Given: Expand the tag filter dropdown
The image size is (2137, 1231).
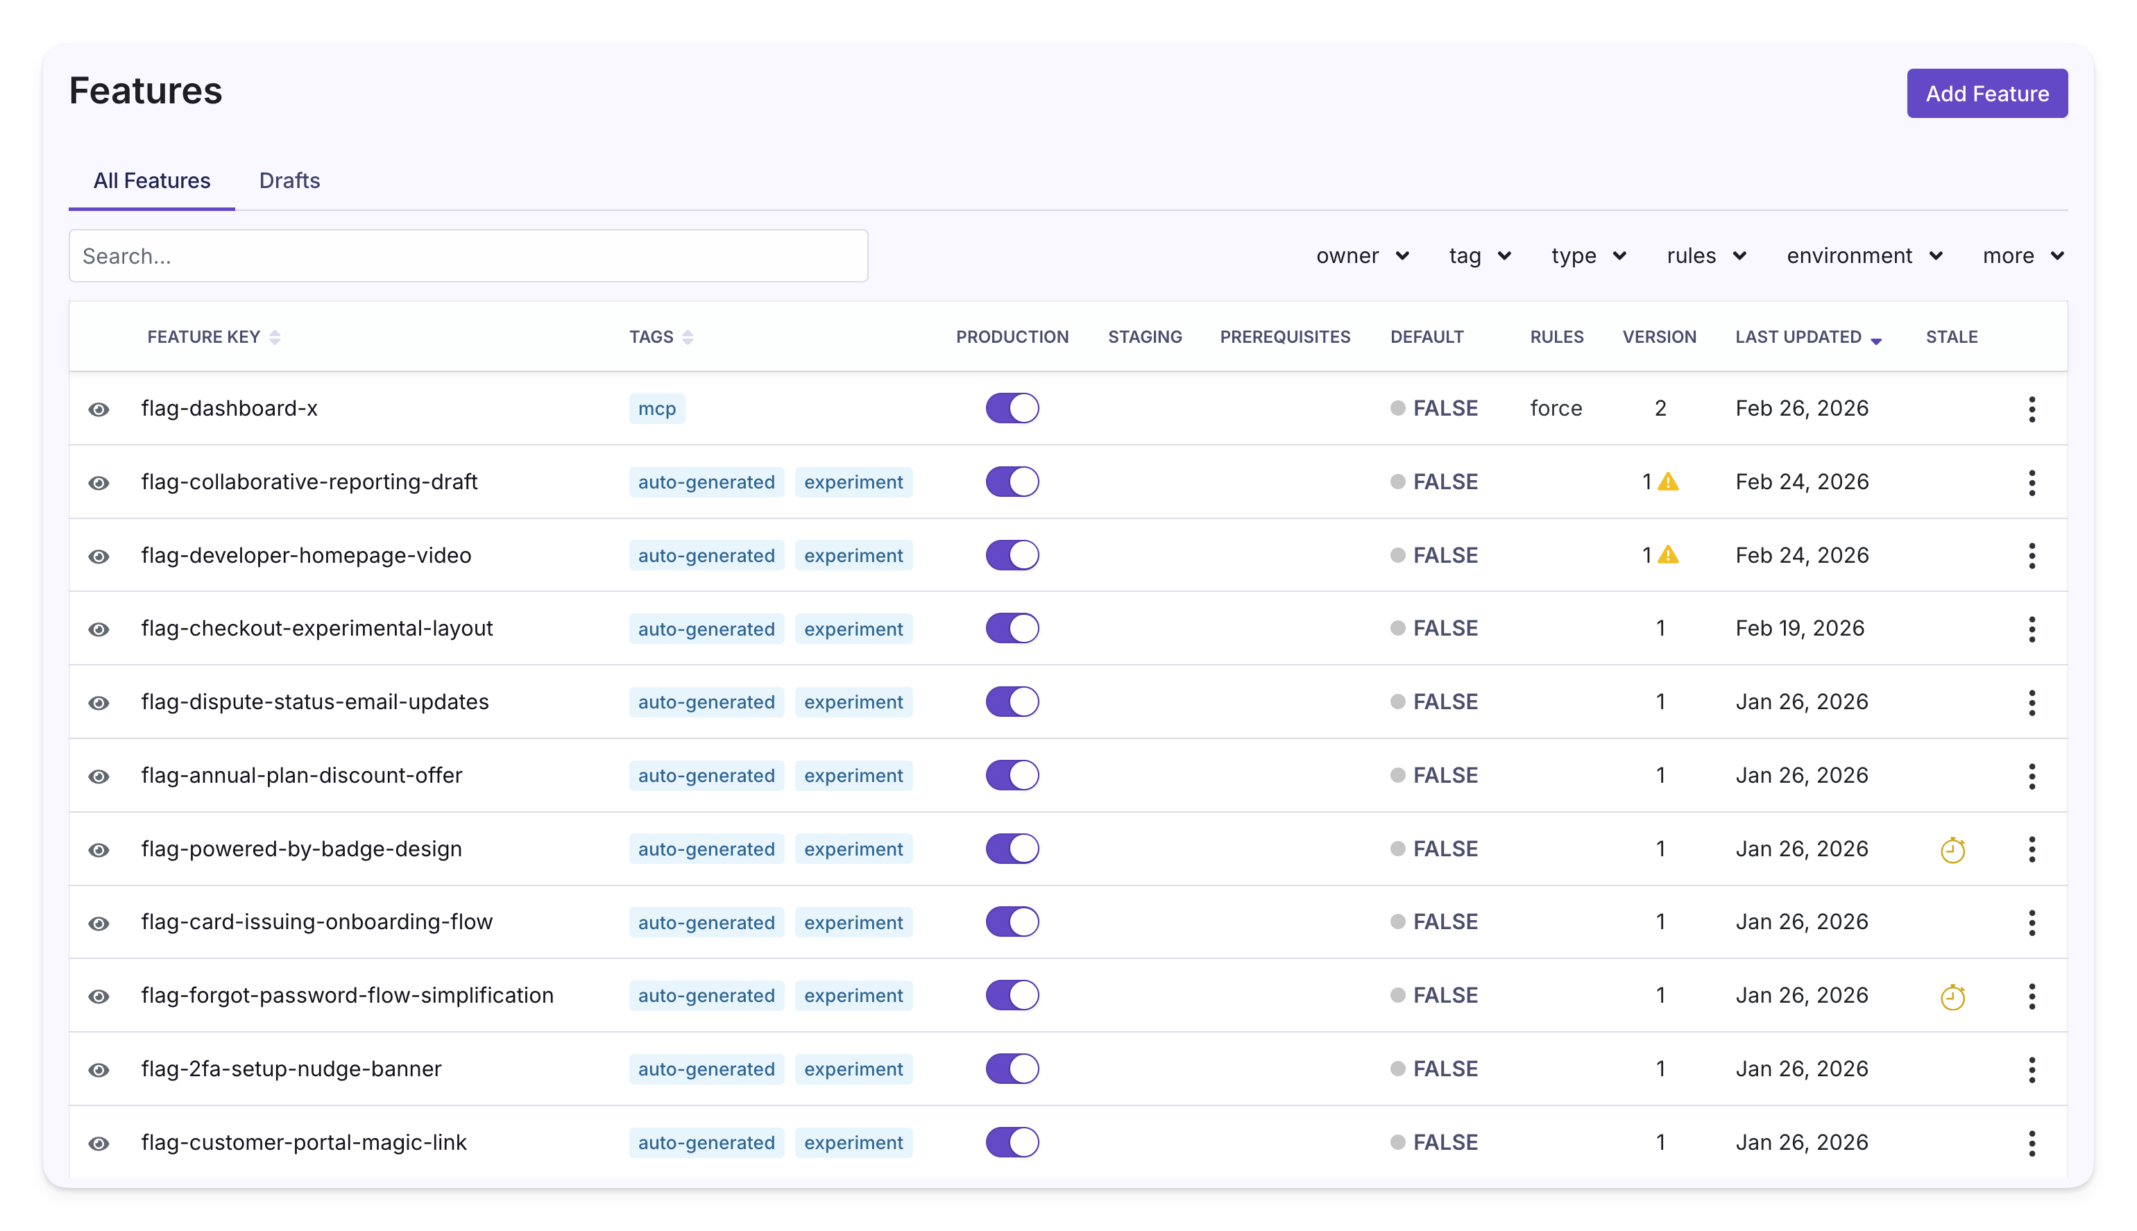Looking at the screenshot, I should [1479, 255].
